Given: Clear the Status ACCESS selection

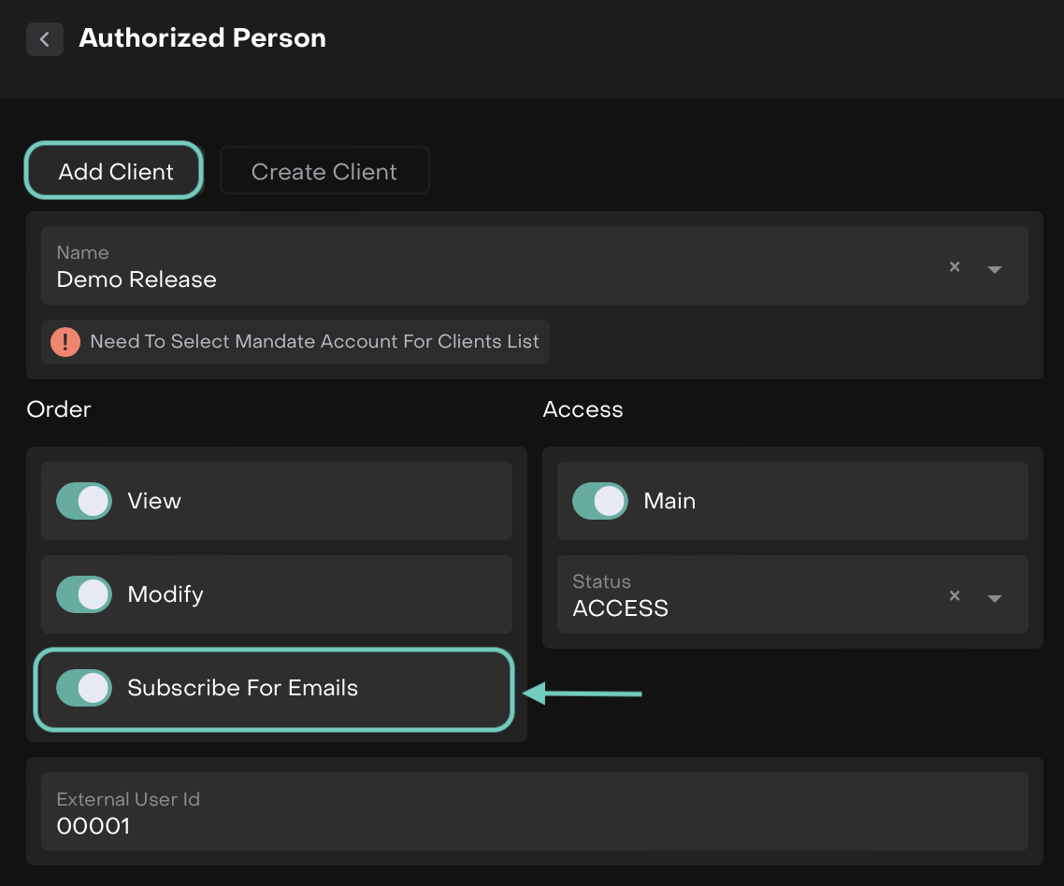Looking at the screenshot, I should pos(955,596).
